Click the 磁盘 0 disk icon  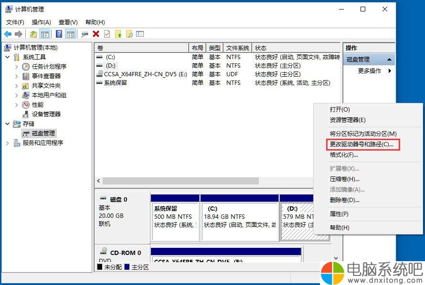pos(103,199)
